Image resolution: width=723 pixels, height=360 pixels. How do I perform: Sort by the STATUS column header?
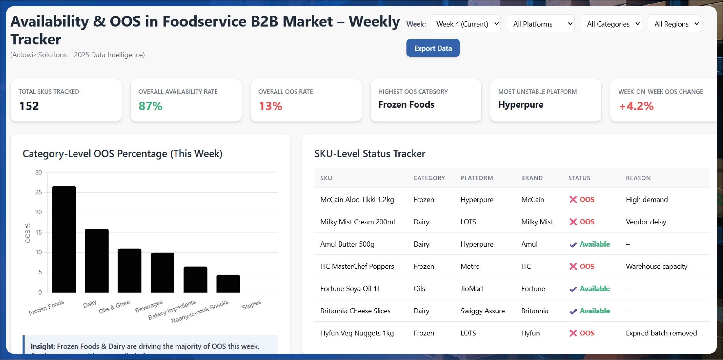579,178
